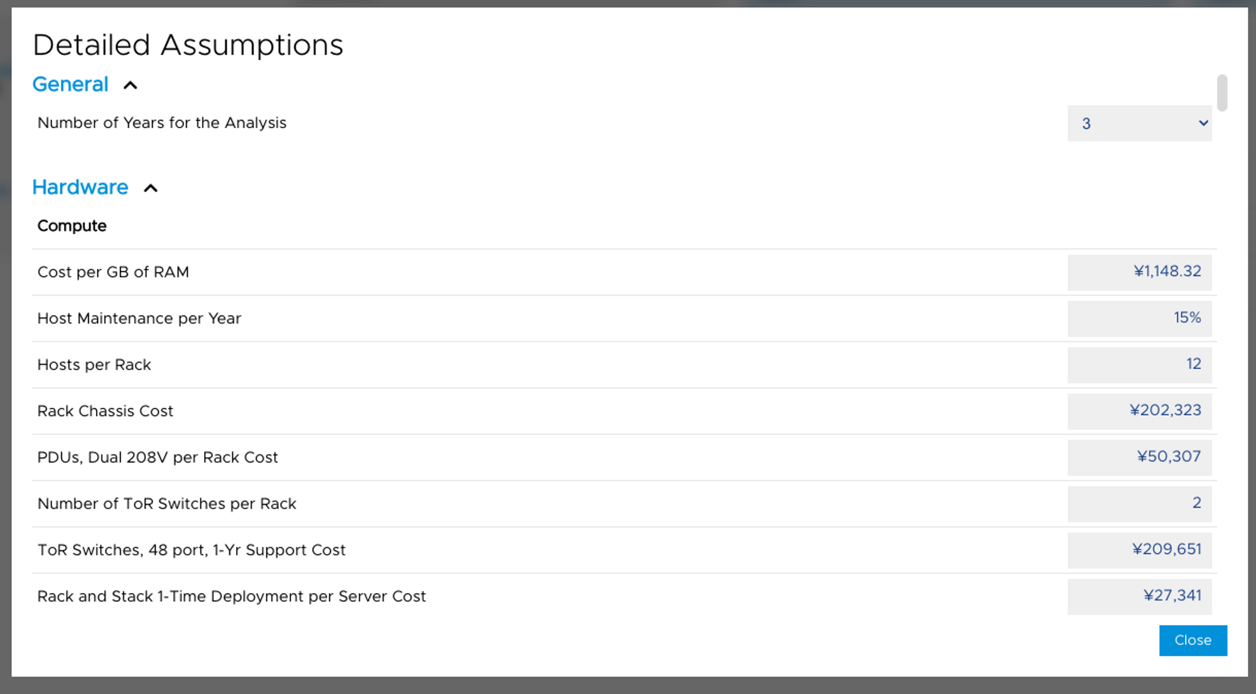Select the value 3 in years selector
The image size is (1256, 694).
1086,124
